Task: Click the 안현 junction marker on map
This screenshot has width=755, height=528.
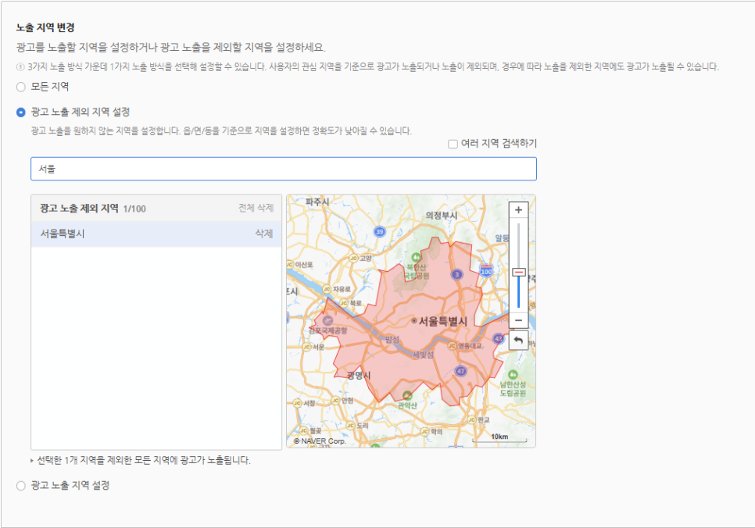Action: coord(335,401)
